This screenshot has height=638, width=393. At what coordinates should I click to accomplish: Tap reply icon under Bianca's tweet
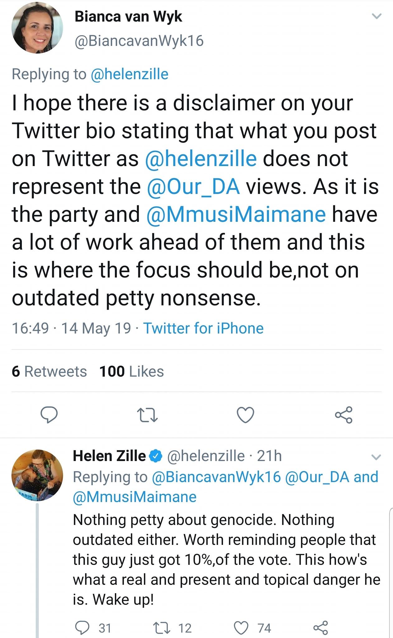click(49, 415)
